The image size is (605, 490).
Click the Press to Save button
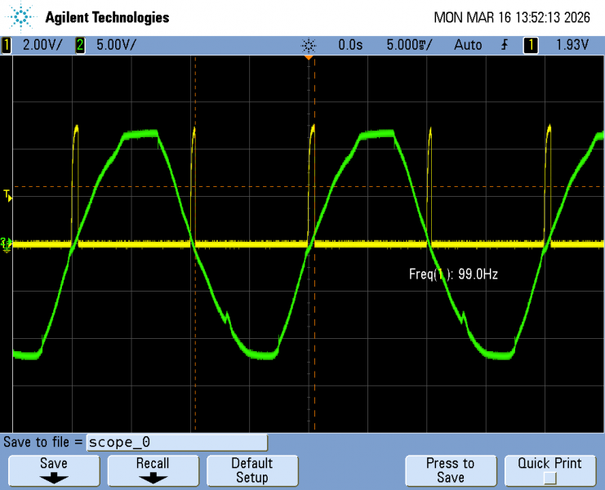coord(450,470)
